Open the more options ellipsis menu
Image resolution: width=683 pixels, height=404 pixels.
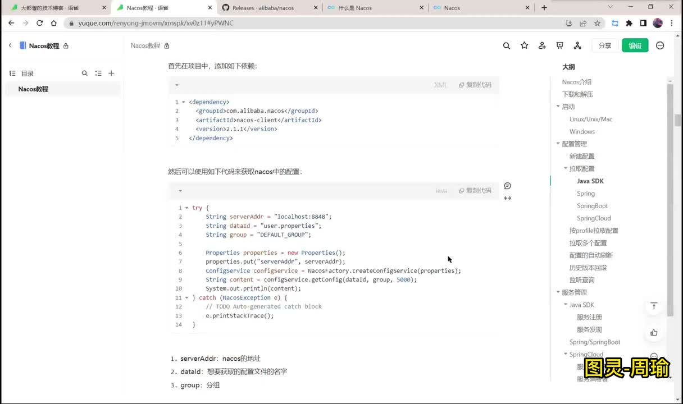coord(660,45)
